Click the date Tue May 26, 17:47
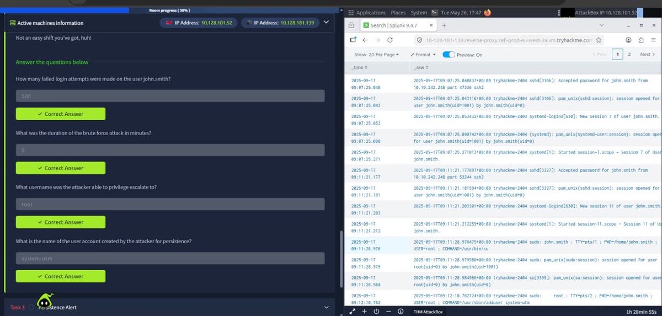This screenshot has height=316, width=662. point(461,13)
